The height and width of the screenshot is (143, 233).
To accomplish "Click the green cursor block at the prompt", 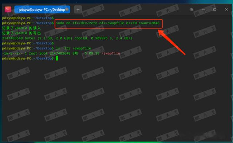I will pyautogui.click(x=57, y=58).
